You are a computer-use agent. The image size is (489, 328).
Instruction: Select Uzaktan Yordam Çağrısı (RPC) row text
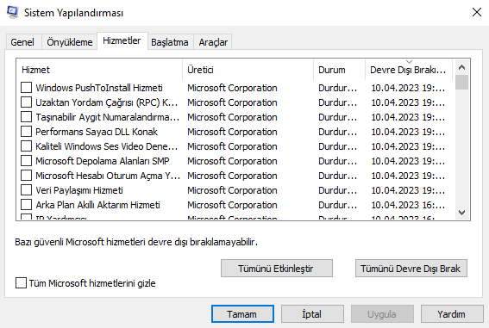[107, 102]
